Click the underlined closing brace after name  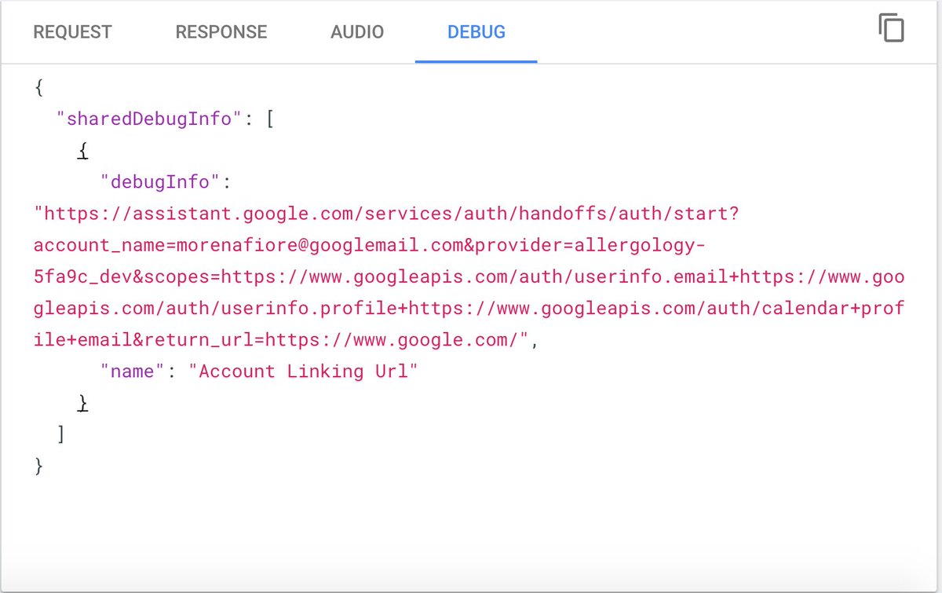pyautogui.click(x=82, y=402)
